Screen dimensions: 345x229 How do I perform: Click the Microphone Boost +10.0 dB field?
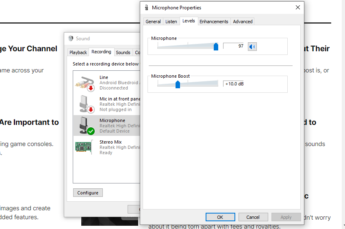[x=233, y=84]
